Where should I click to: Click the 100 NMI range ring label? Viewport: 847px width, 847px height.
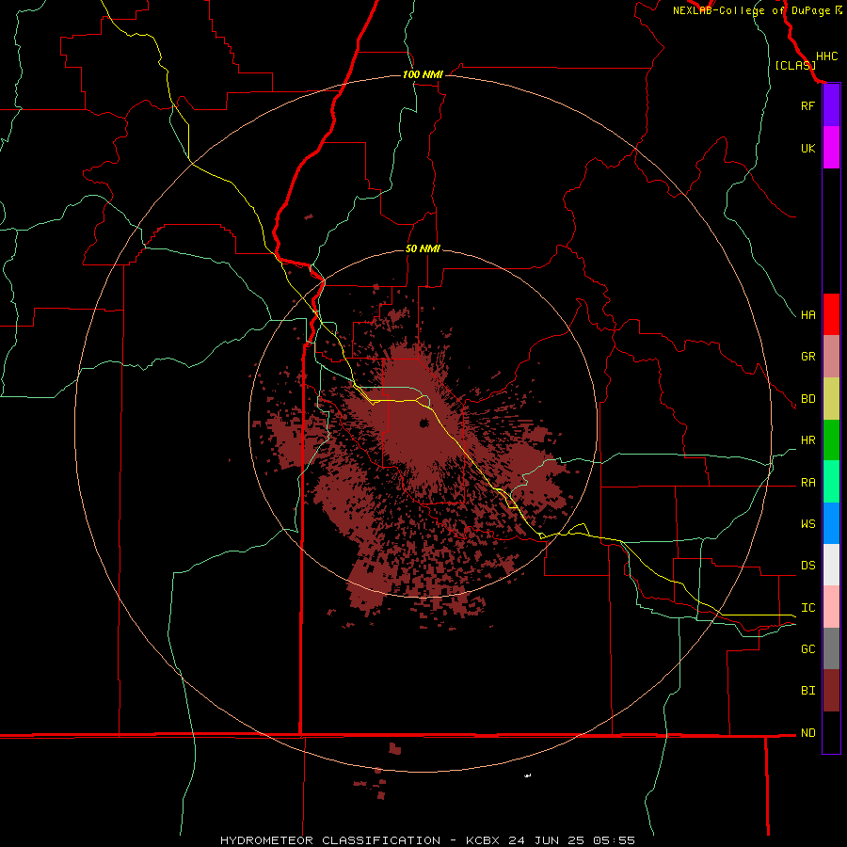point(423,74)
